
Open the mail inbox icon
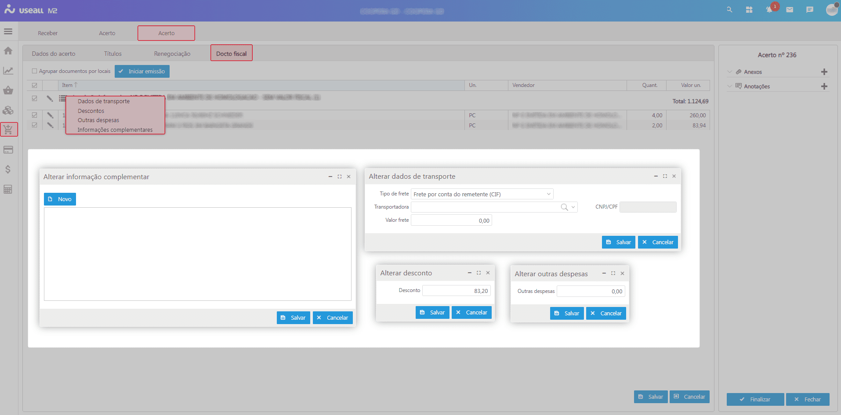pyautogui.click(x=790, y=9)
